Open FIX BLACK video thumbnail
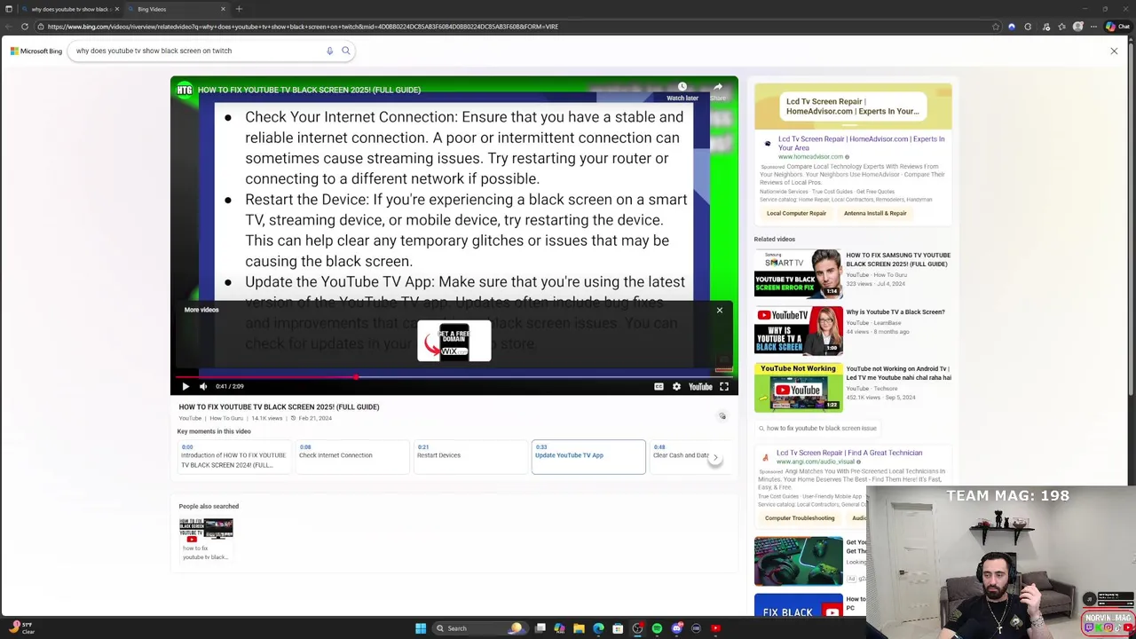This screenshot has height=639, width=1136. pyautogui.click(x=798, y=606)
